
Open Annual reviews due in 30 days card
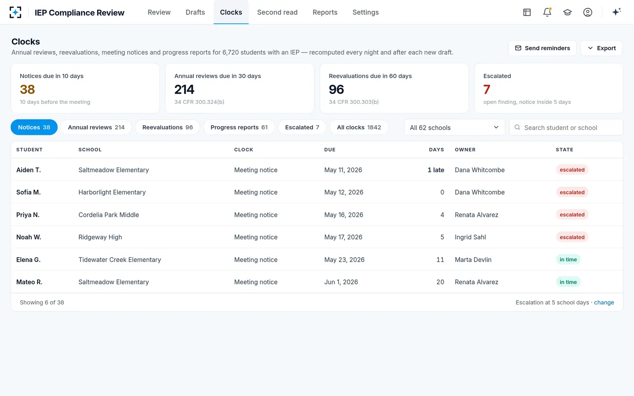point(240,88)
